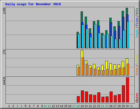Click day 19 on the x-axis
This screenshot has height=109, width=140.
point(82,106)
